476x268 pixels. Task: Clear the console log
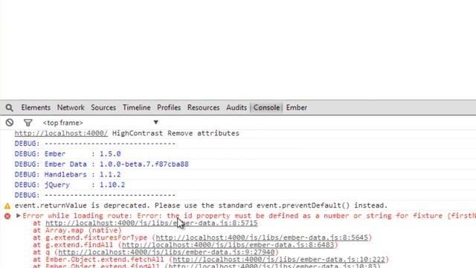(x=10, y=122)
